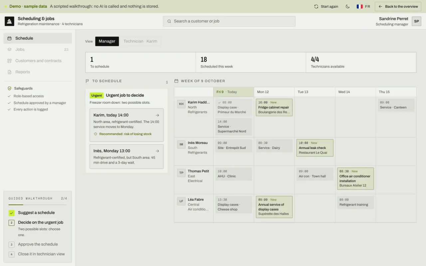Open Customers and contracts section
The height and width of the screenshot is (266, 426).
(x=38, y=61)
